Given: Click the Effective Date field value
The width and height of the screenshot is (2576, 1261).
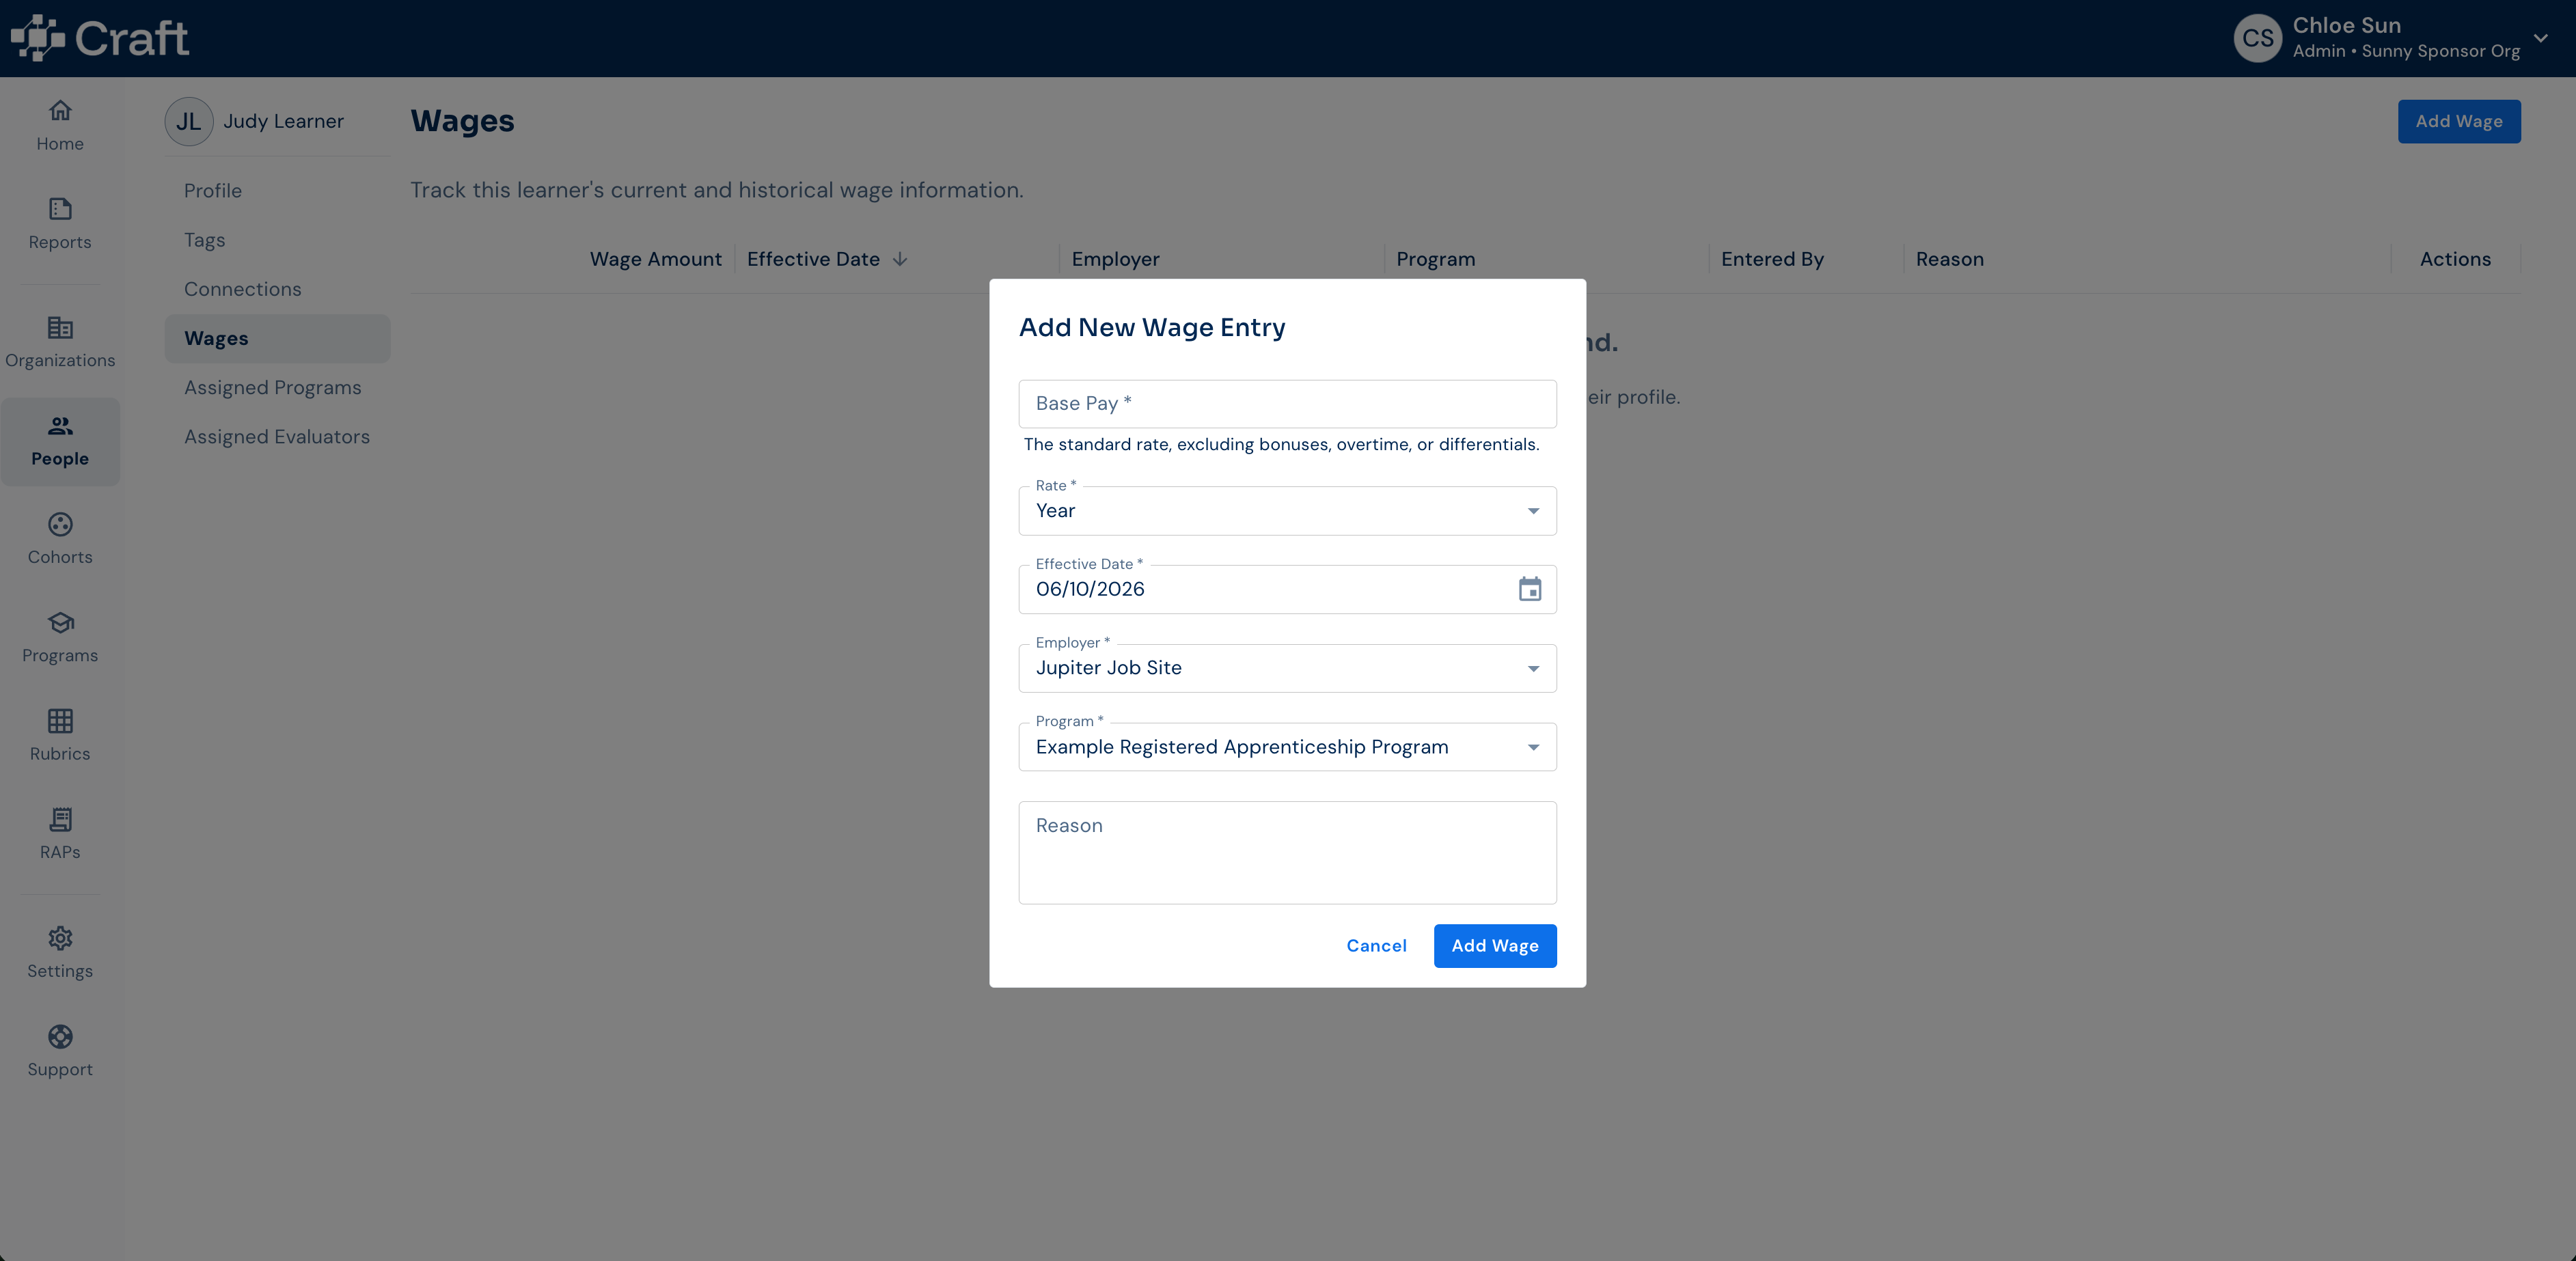Looking at the screenshot, I should (x=1090, y=589).
